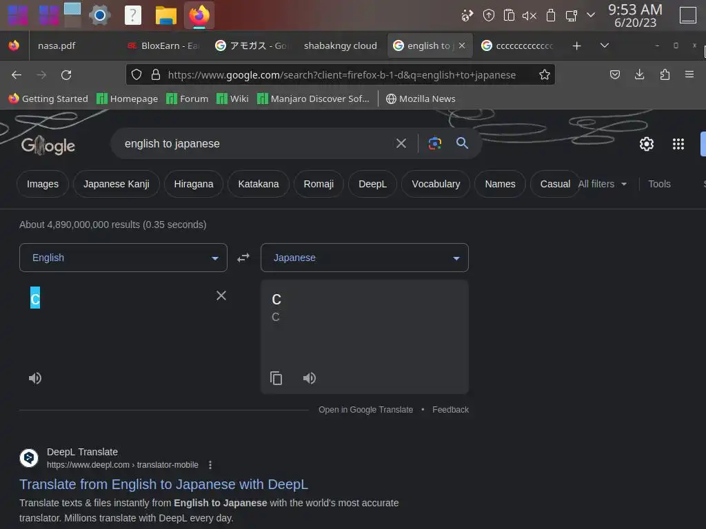Screen dimensions: 706x529
Task: Open Wiki bookmark
Action: coord(232,98)
